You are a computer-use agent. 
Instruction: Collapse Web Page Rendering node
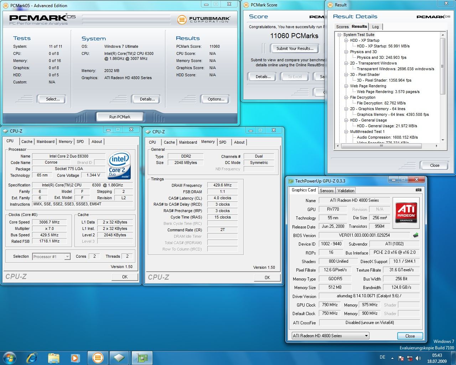(x=346, y=86)
